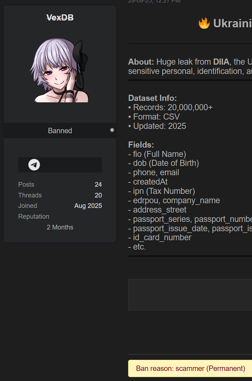
Task: Click the bold DIIA word in About
Action: coord(221,61)
